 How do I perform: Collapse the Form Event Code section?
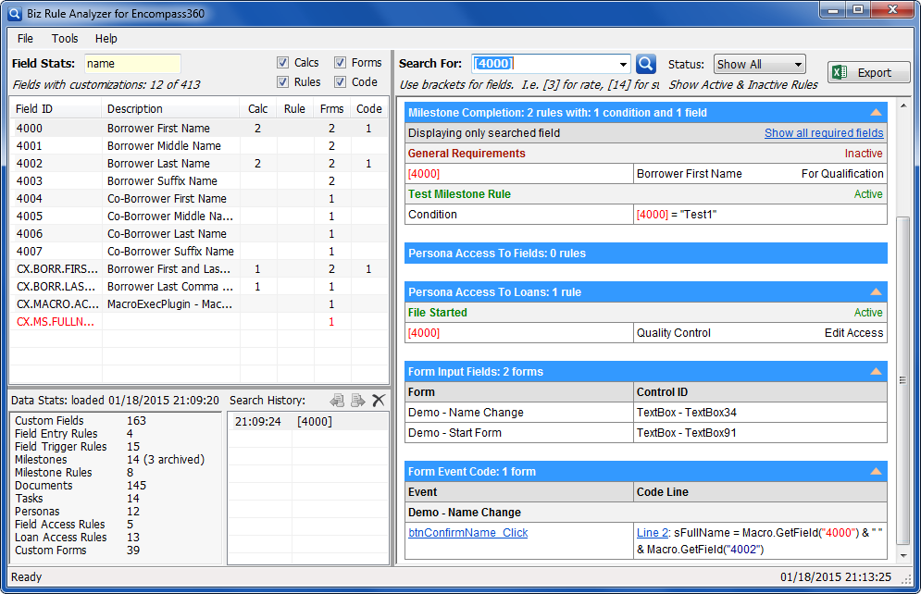(x=876, y=471)
